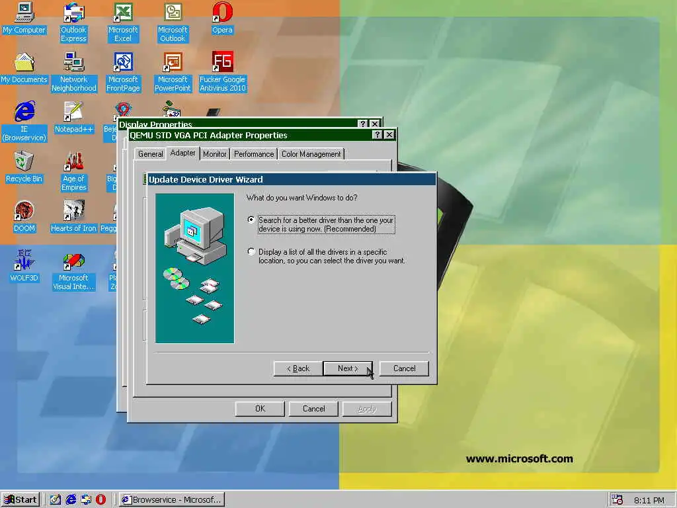
Task: Select the Fucker Google Antivirus 2010 icon
Action: (x=222, y=72)
